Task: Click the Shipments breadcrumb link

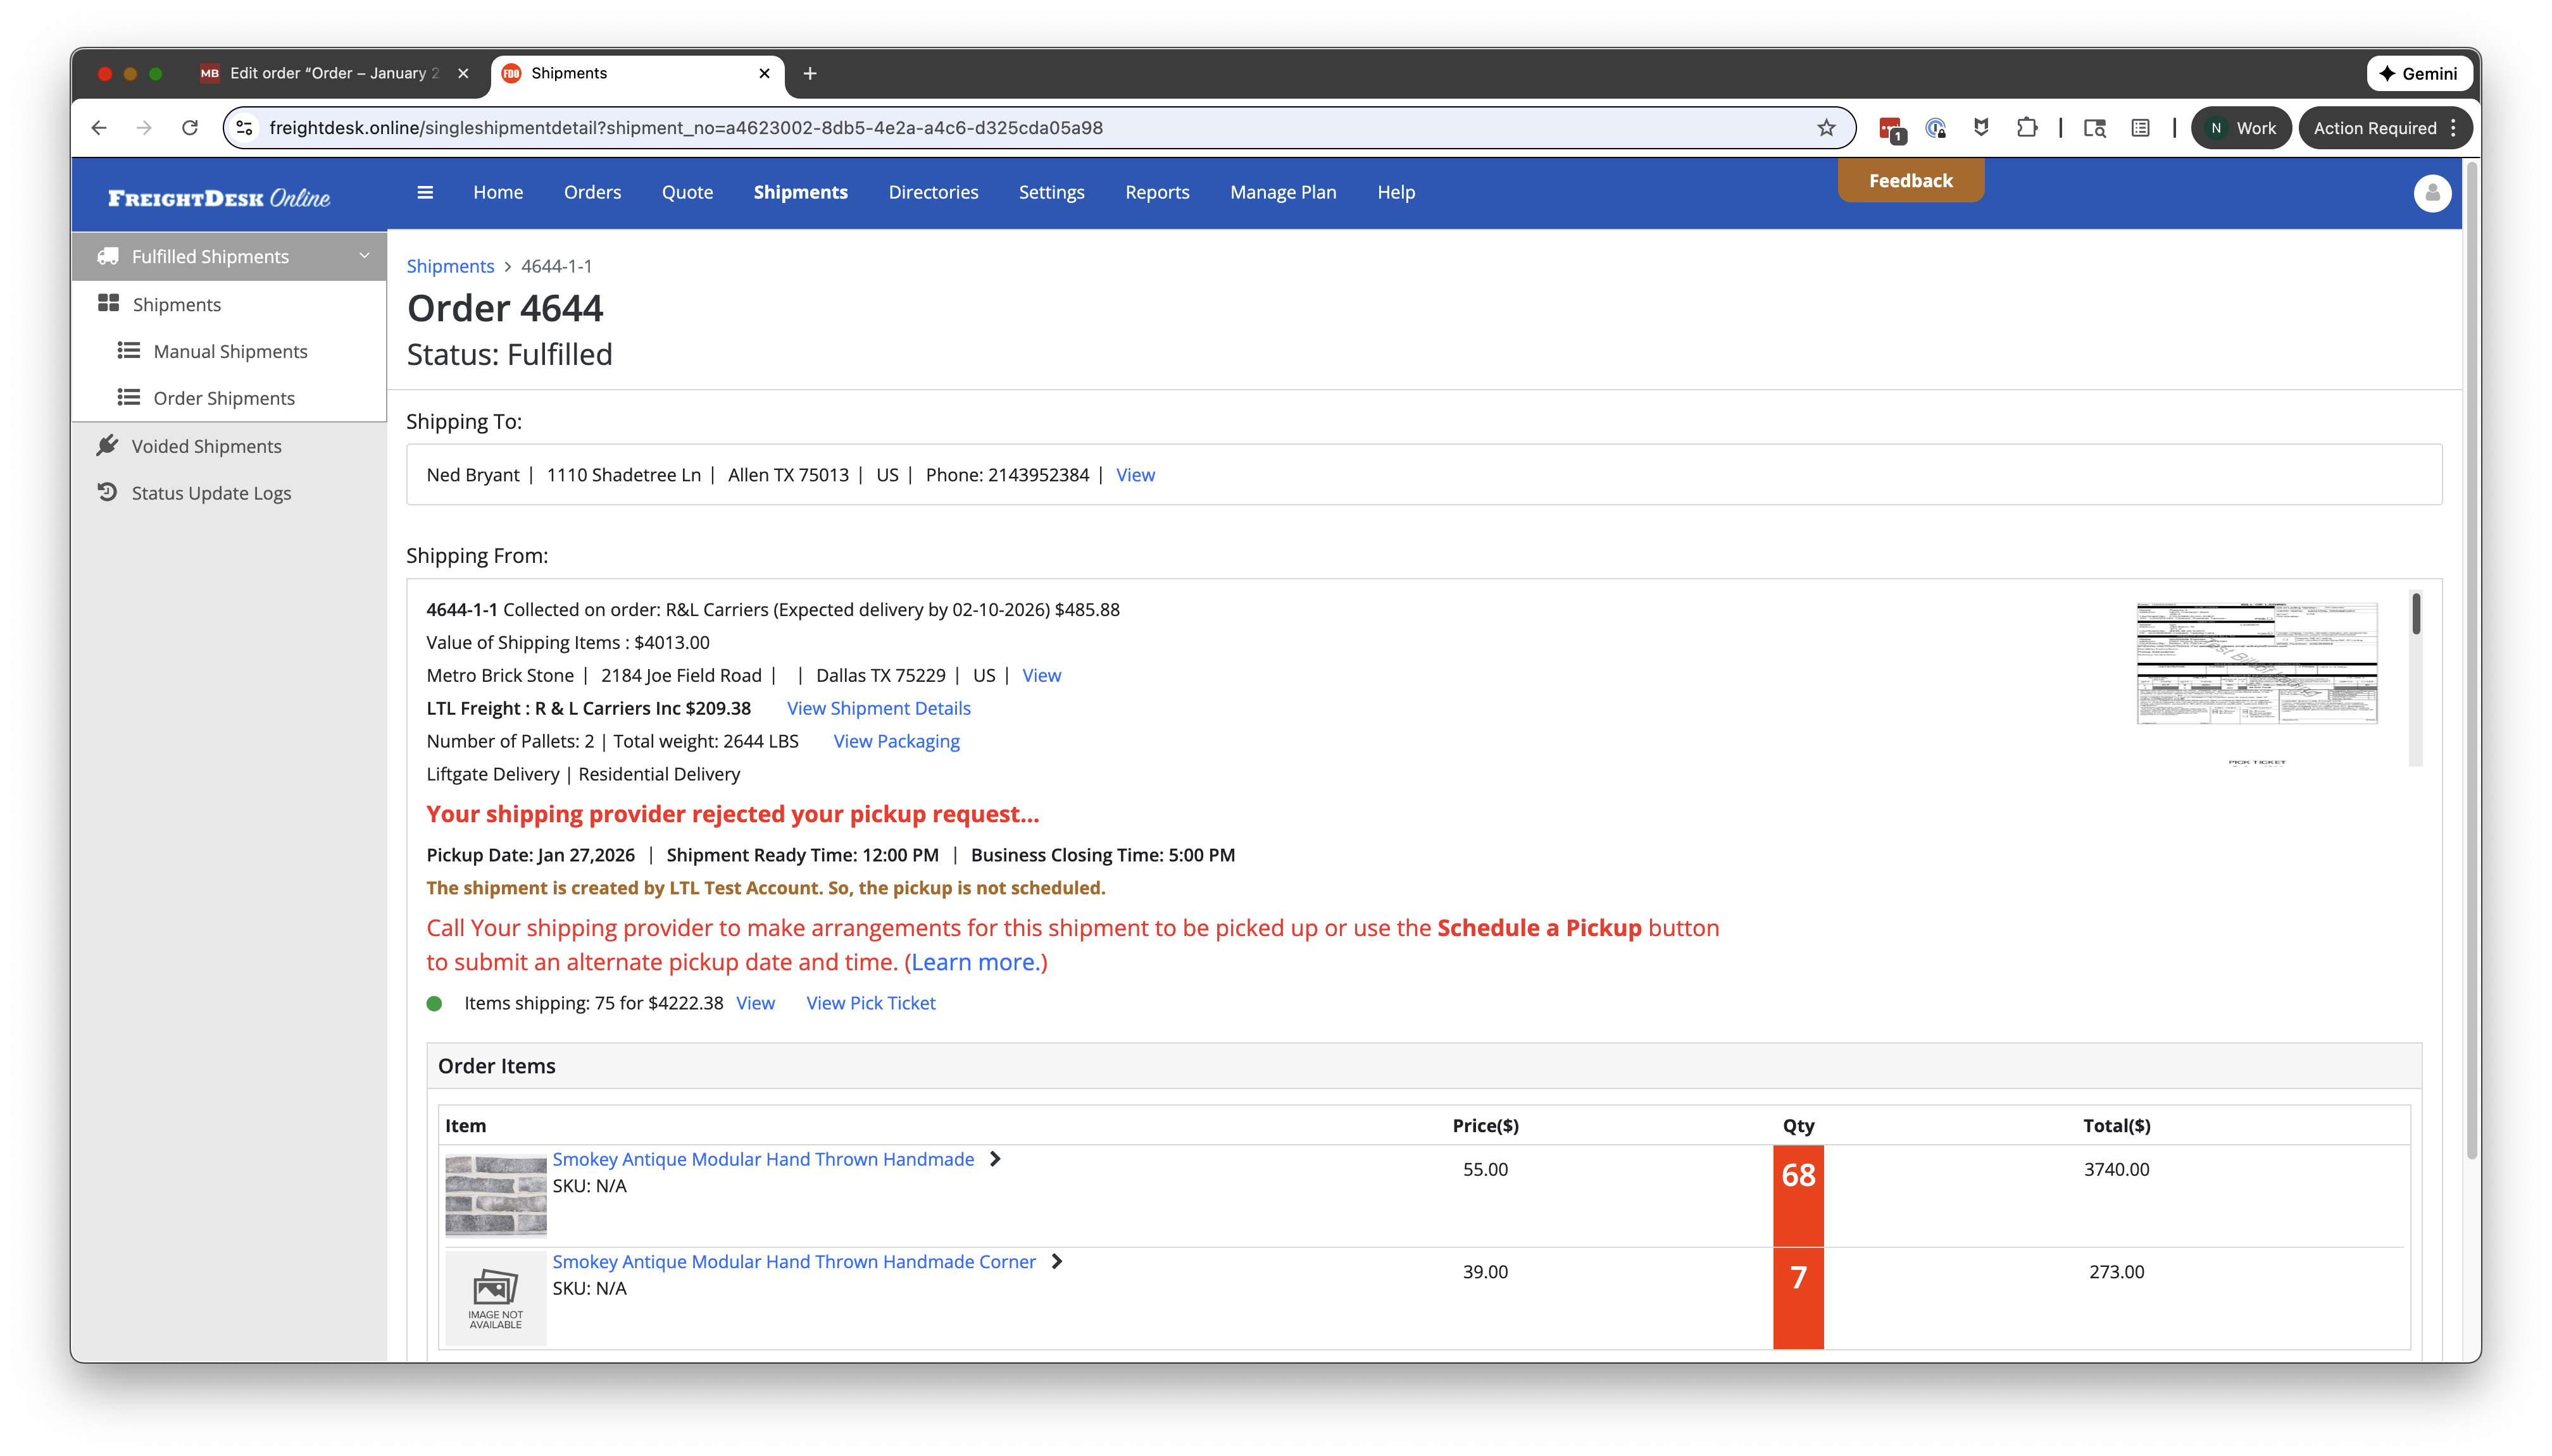Action: [x=450, y=266]
